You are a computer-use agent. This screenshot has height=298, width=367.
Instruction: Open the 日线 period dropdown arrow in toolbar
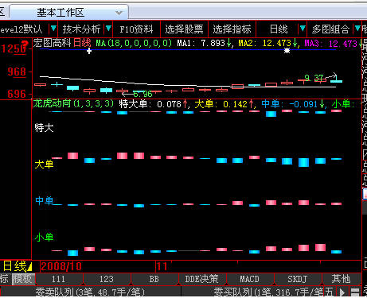[303, 28]
